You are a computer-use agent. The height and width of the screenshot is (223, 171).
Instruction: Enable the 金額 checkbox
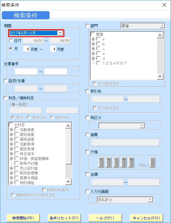(87, 174)
